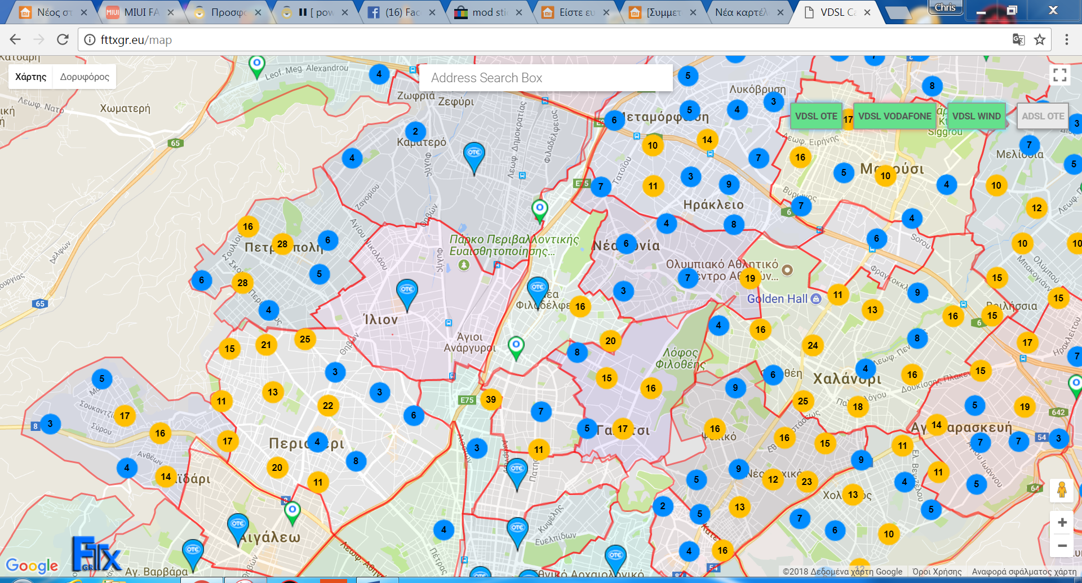Click the Street View pegman icon

click(x=1062, y=489)
